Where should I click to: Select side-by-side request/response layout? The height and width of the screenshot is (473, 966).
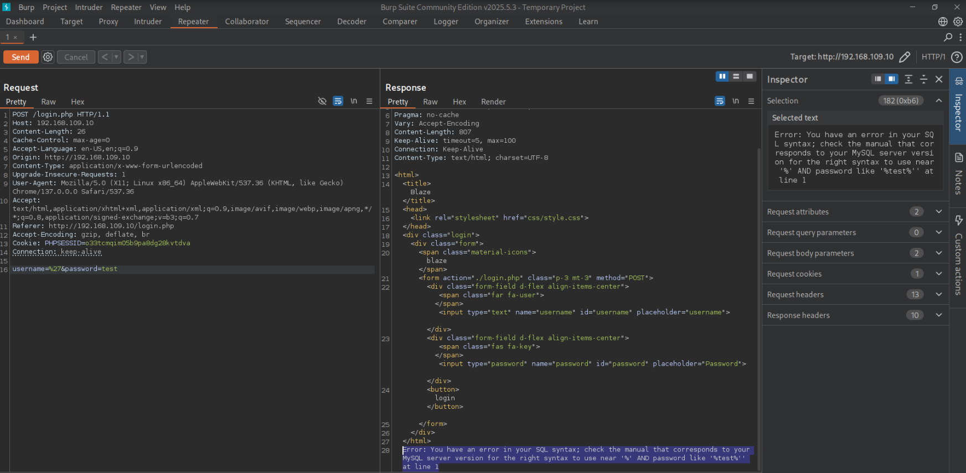point(722,76)
